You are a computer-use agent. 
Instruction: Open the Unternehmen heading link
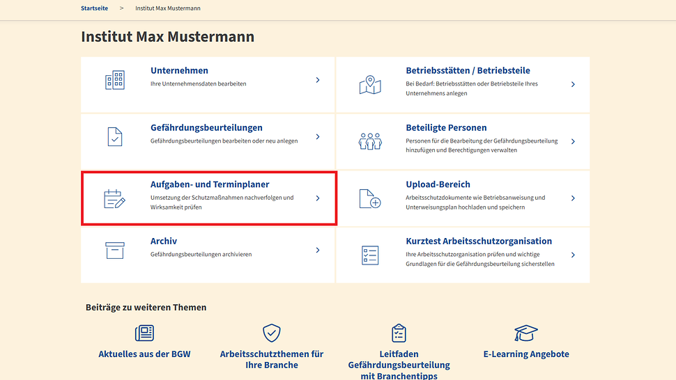tap(179, 70)
